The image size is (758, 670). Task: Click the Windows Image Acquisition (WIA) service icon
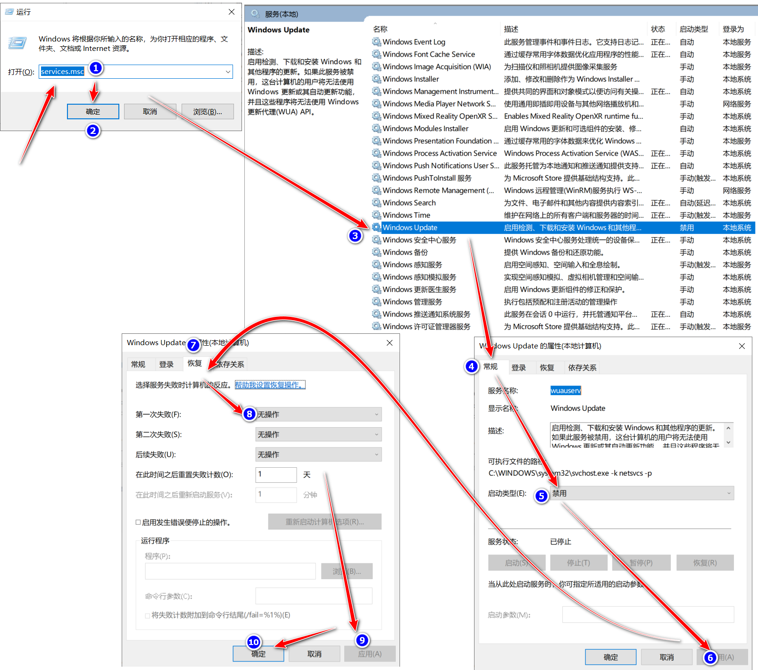tap(376, 66)
